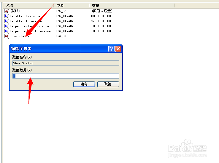The image size is (219, 163).
Task: Click the REG_SZ type of Show Status
Action: coord(61,36)
